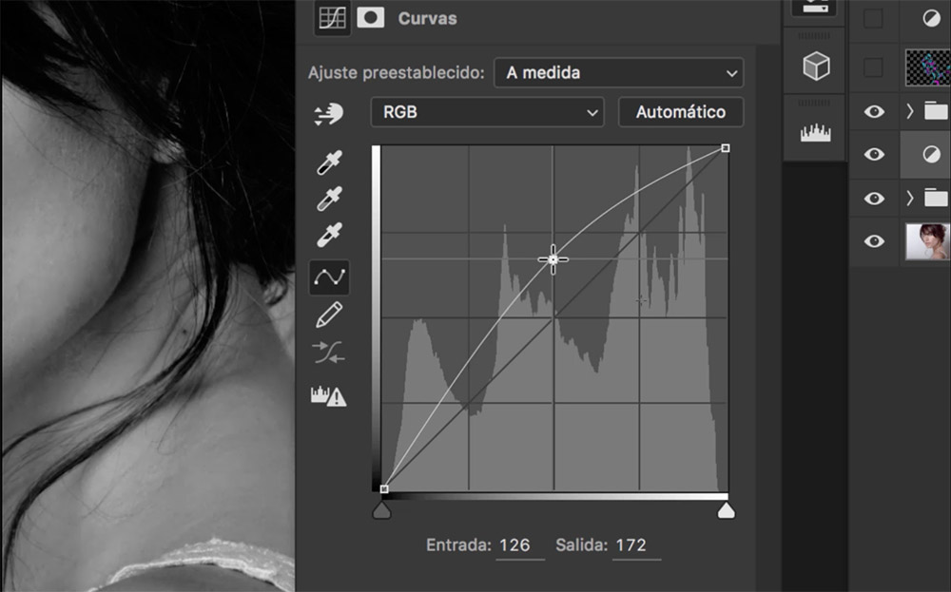Image resolution: width=951 pixels, height=592 pixels.
Task: Open the RGB channel dropdown
Action: click(487, 112)
